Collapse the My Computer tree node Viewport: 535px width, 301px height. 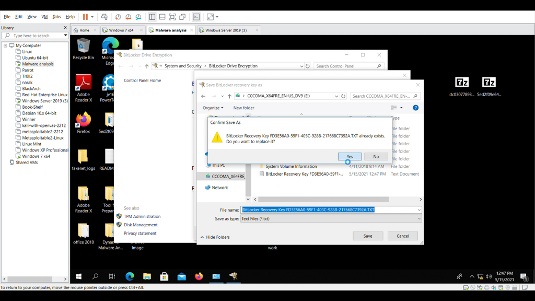(x=5, y=45)
